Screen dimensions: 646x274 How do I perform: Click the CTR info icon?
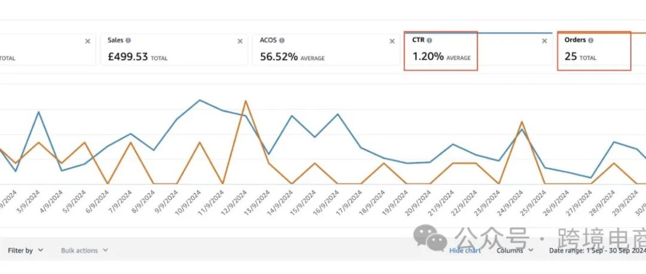(x=429, y=41)
